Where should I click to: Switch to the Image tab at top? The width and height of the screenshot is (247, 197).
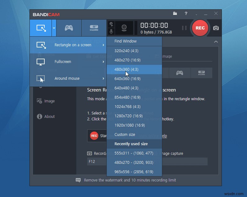(x=167, y=56)
